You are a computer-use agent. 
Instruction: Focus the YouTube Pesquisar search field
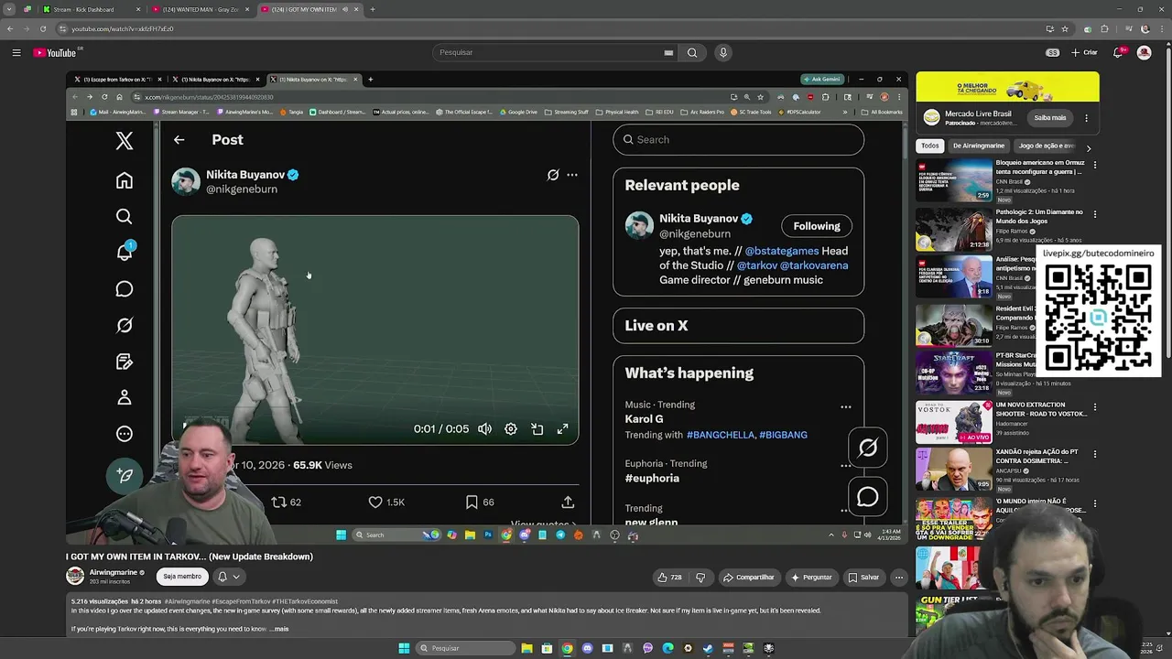coord(554,52)
